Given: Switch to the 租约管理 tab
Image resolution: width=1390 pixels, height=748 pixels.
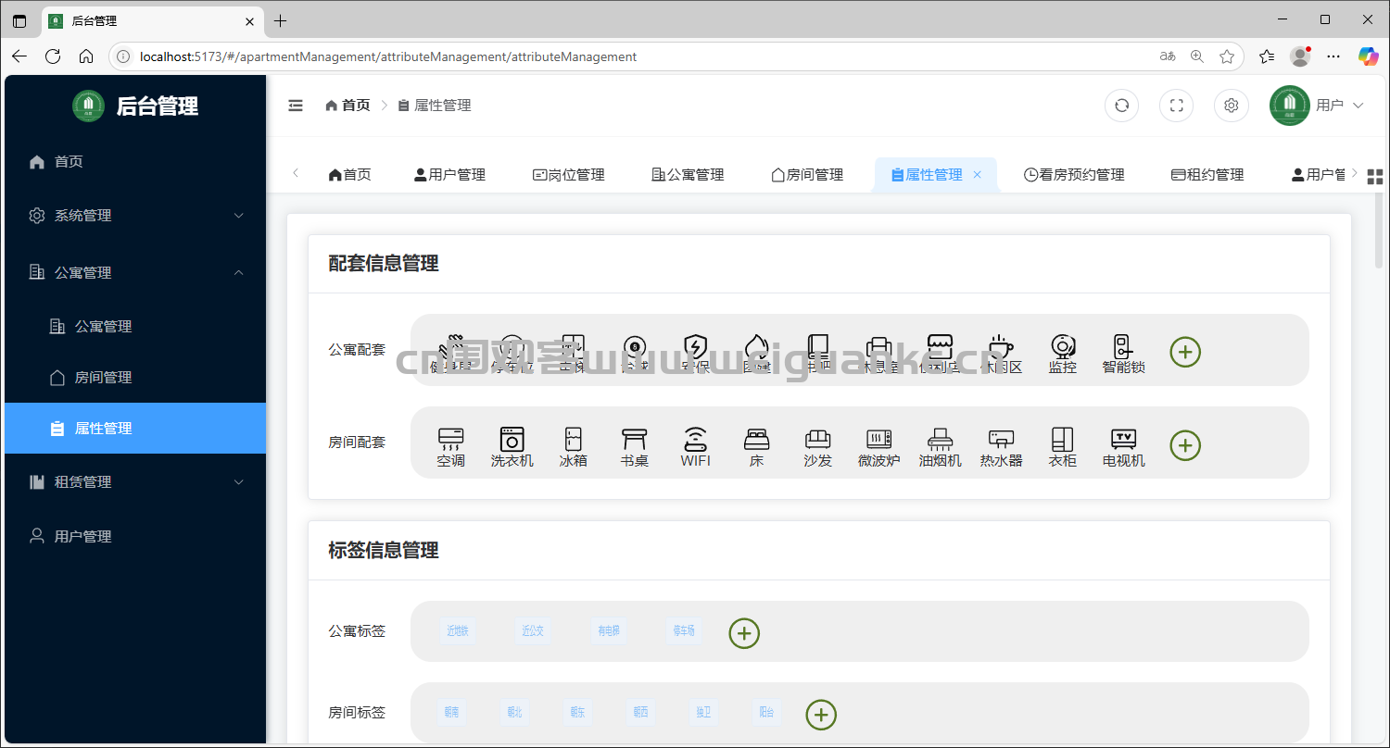Looking at the screenshot, I should tap(1207, 175).
